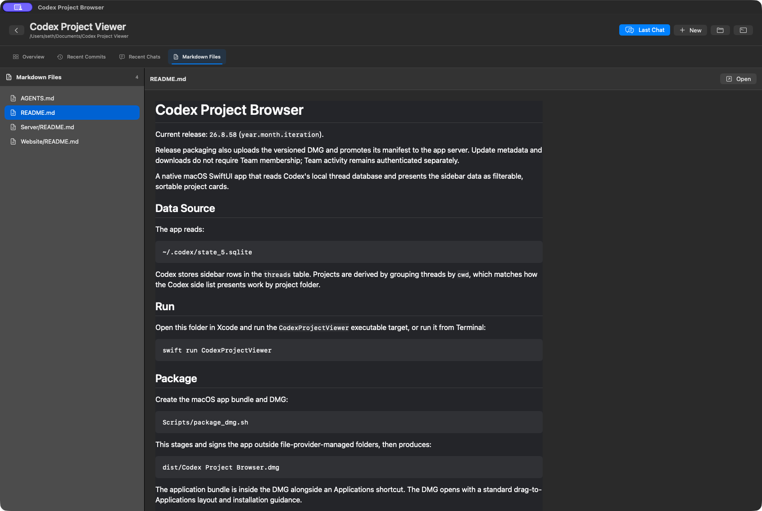The image size is (762, 511).
Task: Select AGENTS.md in the file list
Action: tap(72, 98)
